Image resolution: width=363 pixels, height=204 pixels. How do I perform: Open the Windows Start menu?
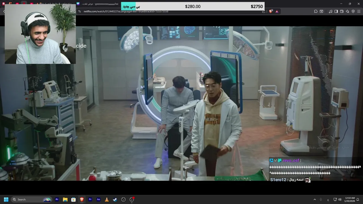[x=6, y=199]
